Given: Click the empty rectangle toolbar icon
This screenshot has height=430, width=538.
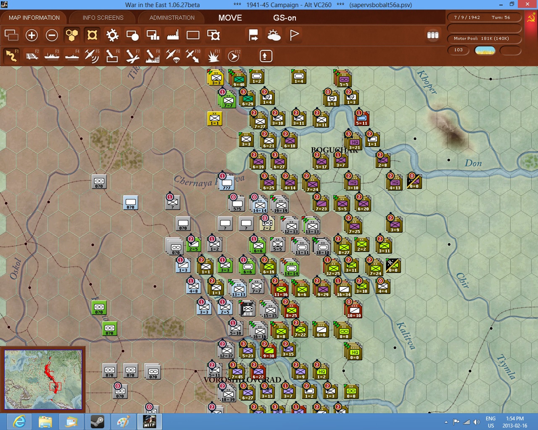Looking at the screenshot, I should (x=193, y=35).
